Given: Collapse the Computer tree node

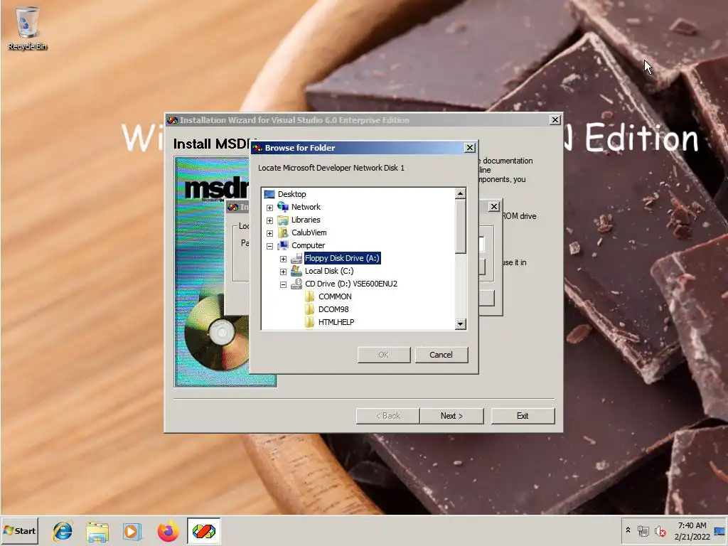Looking at the screenshot, I should 269,246.
